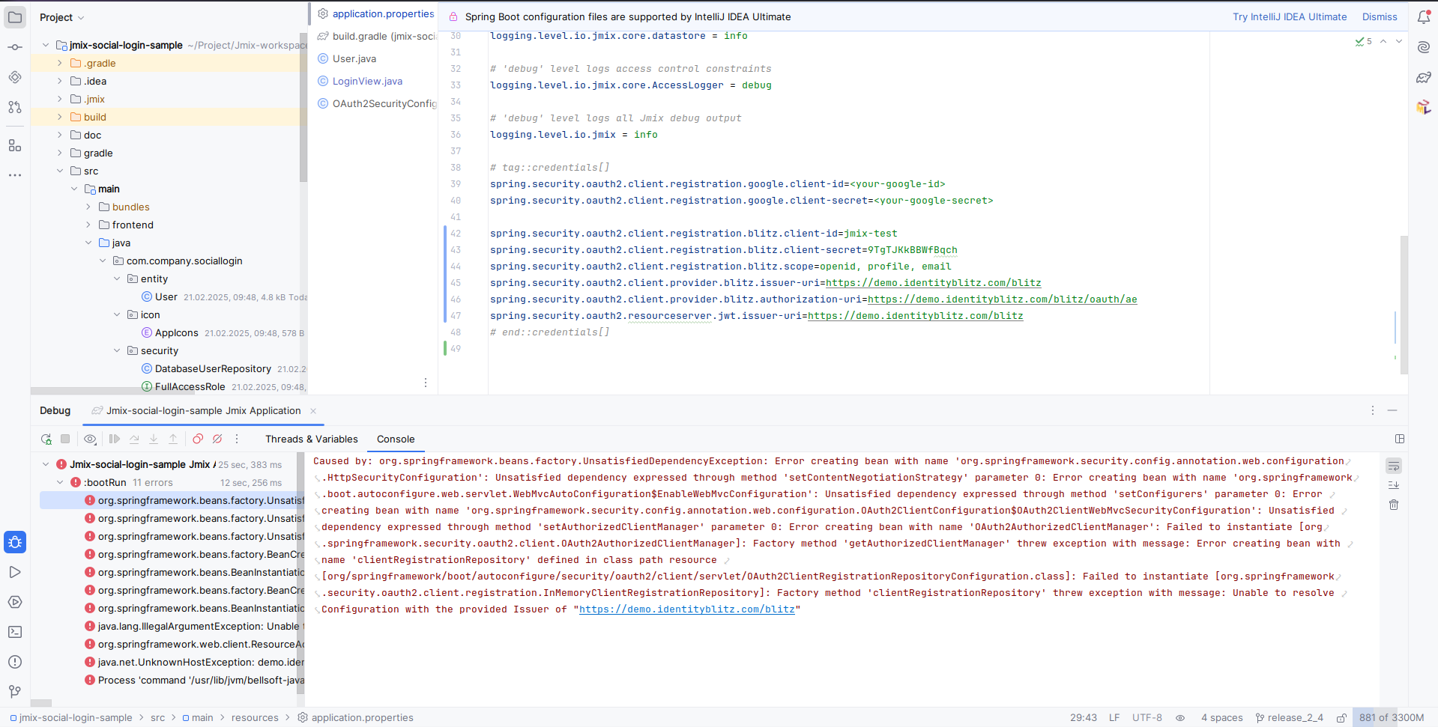The width and height of the screenshot is (1438, 727).
Task: Open issuer-uri link on line 45
Action: (934, 283)
